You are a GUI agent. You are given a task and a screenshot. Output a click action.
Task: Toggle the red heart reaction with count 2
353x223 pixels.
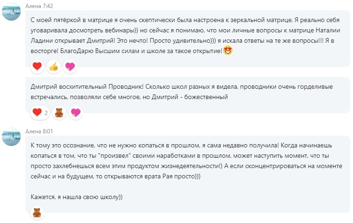40,113
